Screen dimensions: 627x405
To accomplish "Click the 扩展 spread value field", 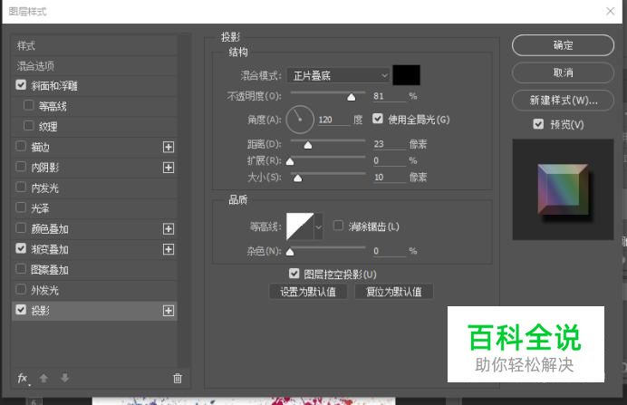I will 389,160.
